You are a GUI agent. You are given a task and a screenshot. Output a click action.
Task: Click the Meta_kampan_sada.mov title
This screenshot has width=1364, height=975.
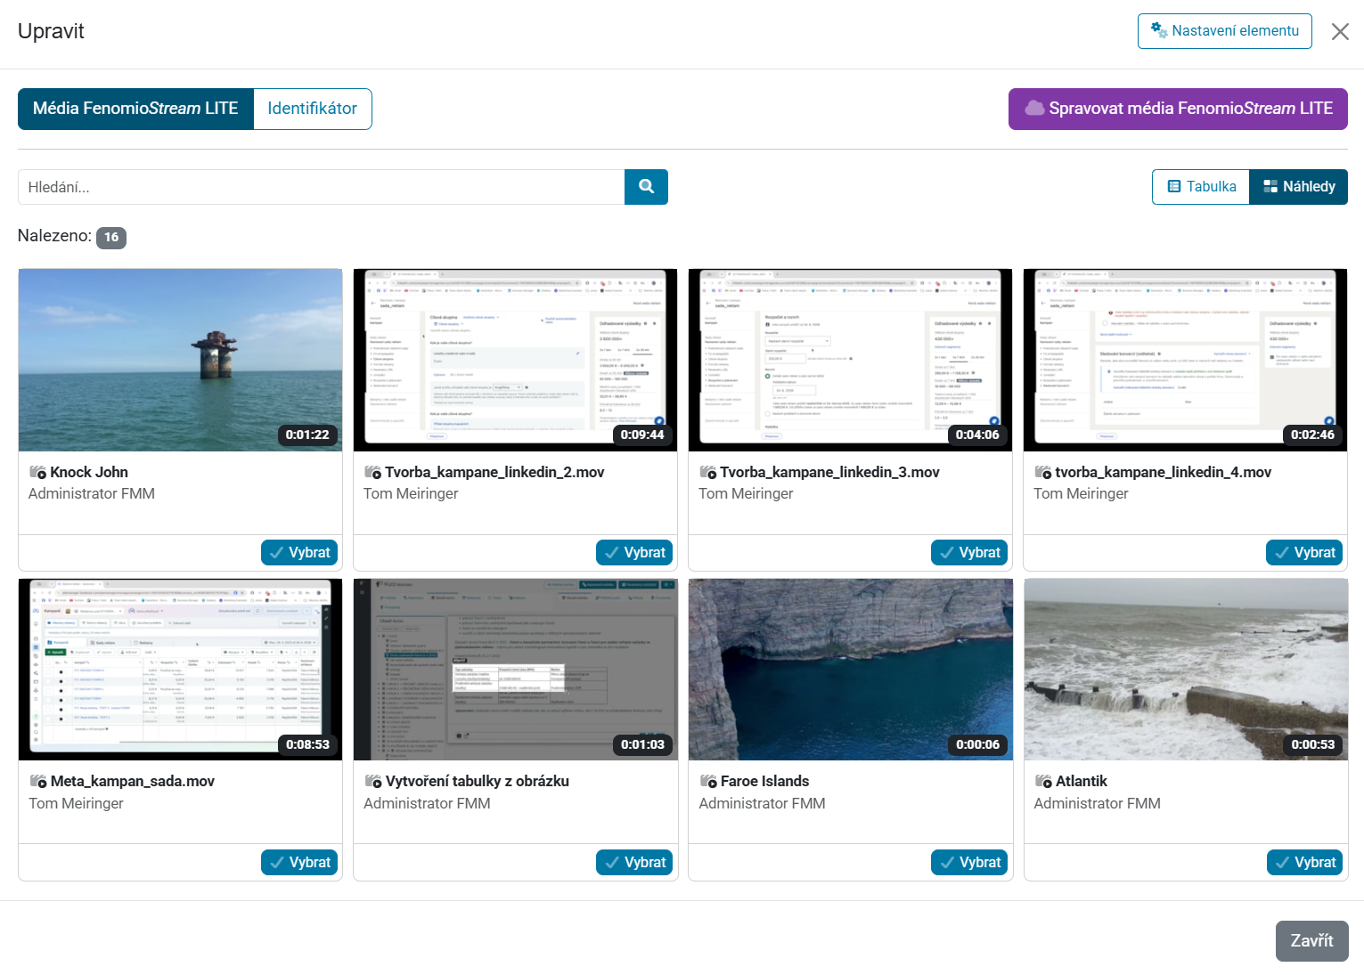[133, 781]
